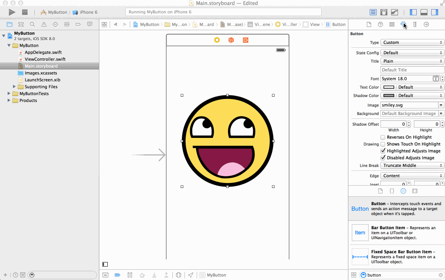Click the Run (play) button

pyautogui.click(x=12, y=12)
